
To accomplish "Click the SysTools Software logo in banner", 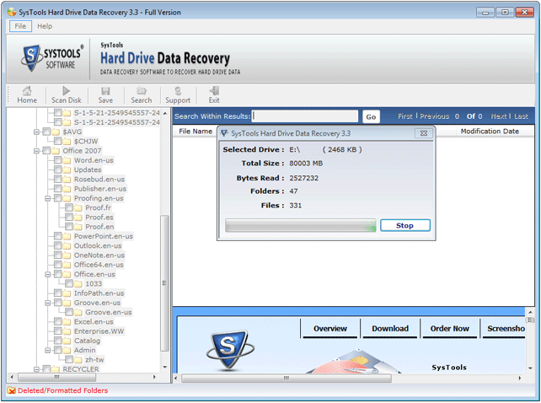I will point(52,58).
